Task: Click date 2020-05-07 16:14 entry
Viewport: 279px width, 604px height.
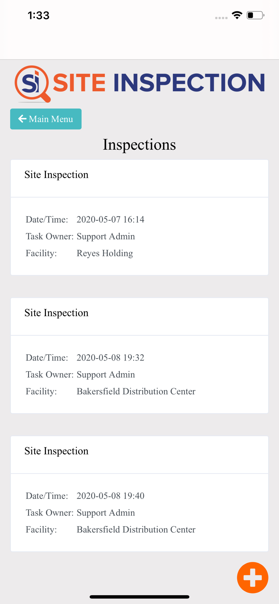Action: coord(110,219)
